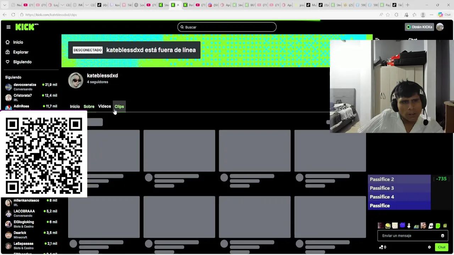Click the KICK logo
Viewport: 454px width, 255px height.
click(27, 27)
